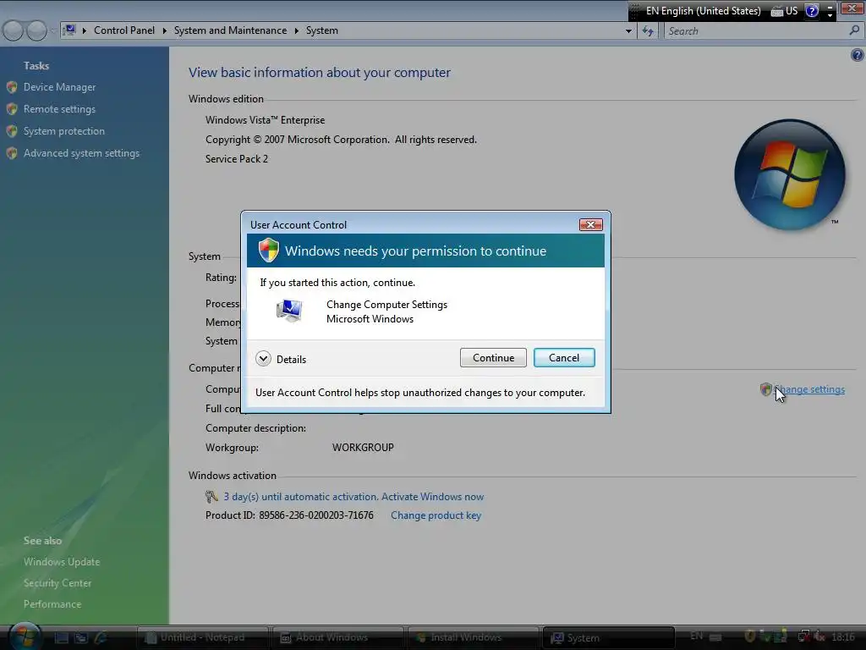Image resolution: width=866 pixels, height=650 pixels.
Task: Click the shield icon beside Remote settings
Action: [x=12, y=109]
